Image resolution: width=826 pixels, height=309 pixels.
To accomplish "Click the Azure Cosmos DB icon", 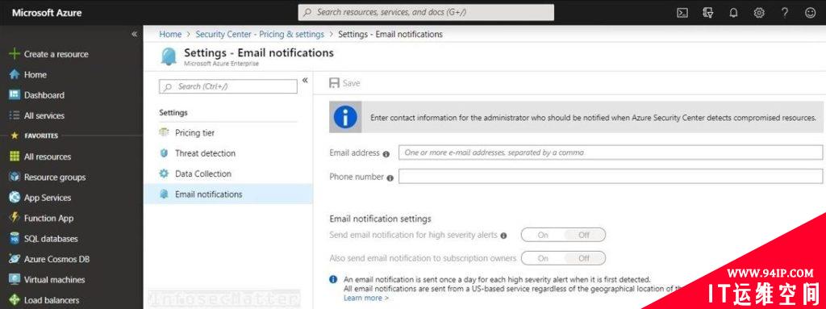I will coord(15,259).
